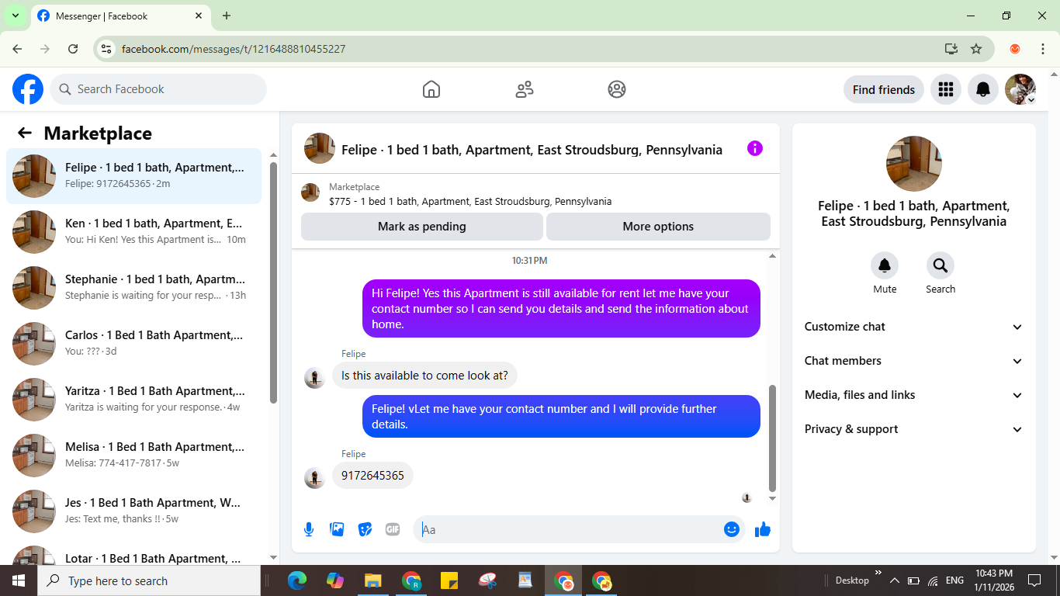Screen dimensions: 1060x596
Task: Open Carlos conversation in the list
Action: [x=133, y=344]
